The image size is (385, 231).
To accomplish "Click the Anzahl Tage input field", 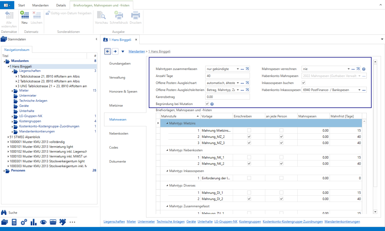I will coord(228,76).
